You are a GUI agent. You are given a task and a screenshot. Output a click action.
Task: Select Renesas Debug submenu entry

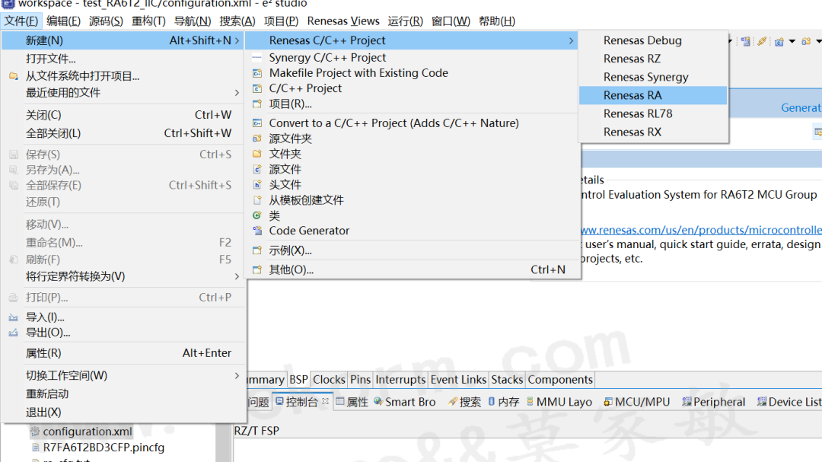pos(653,40)
